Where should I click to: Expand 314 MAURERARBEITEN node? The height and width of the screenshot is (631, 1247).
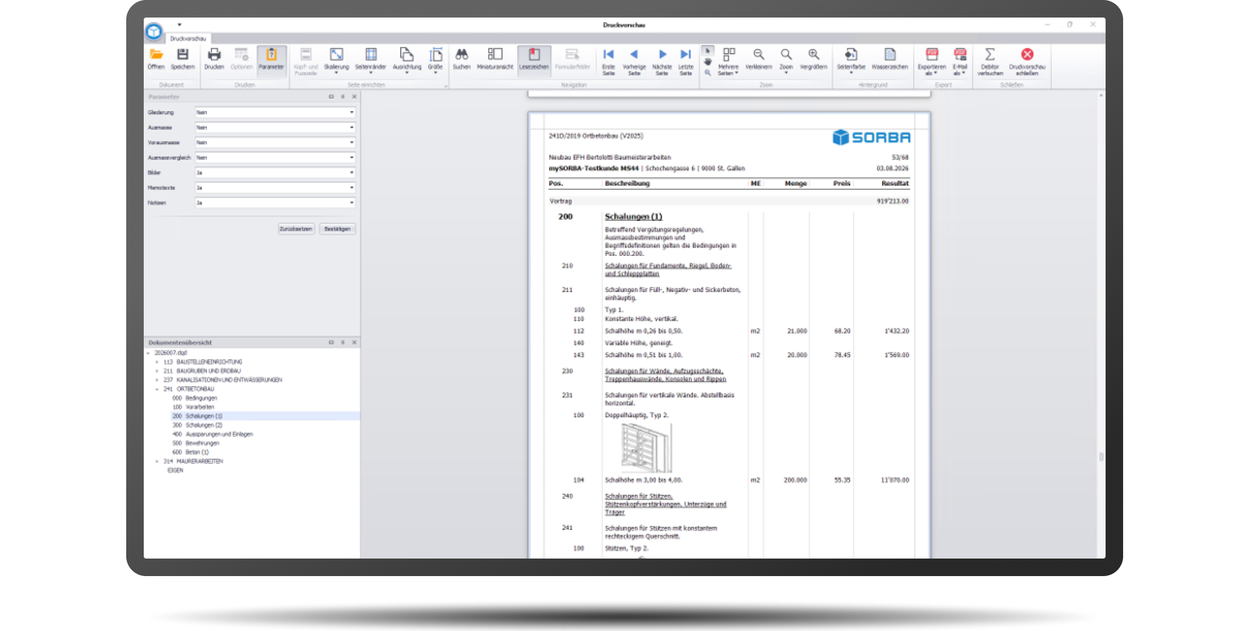tap(157, 462)
